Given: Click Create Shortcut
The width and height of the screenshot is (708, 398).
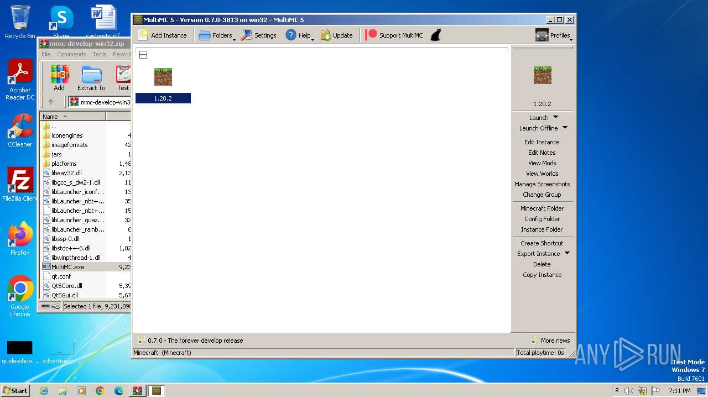Looking at the screenshot, I should [x=542, y=243].
